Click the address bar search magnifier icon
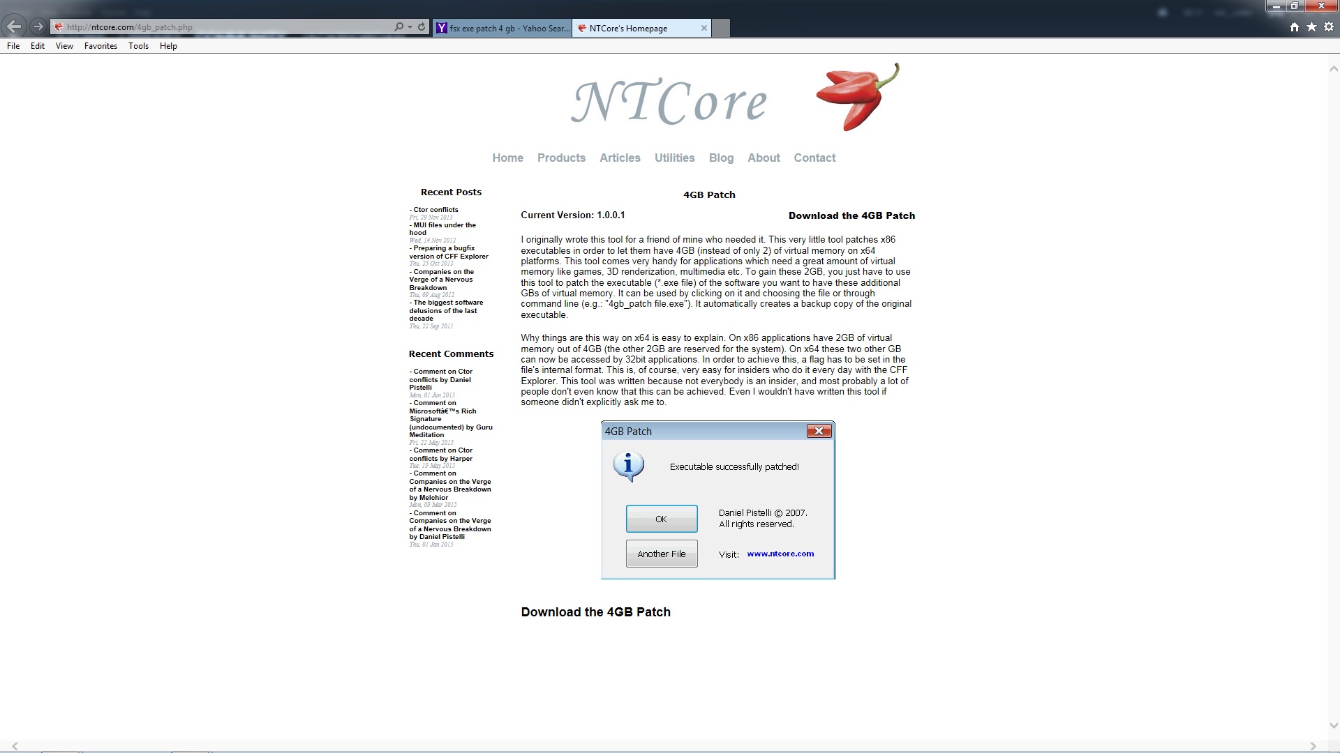This screenshot has height=753, width=1340. (399, 27)
